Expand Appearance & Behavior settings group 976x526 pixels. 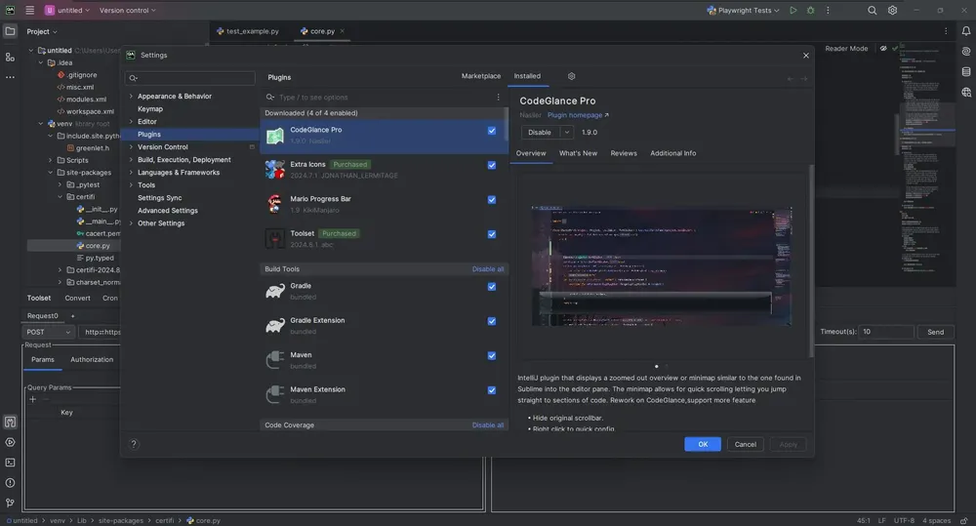click(131, 96)
